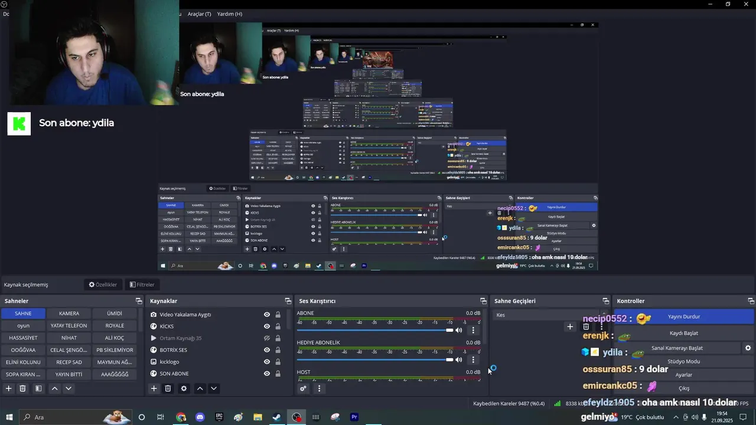This screenshot has width=756, height=425.
Task: Switch to the YAYIN BİTTİ scene
Action: pyautogui.click(x=69, y=374)
